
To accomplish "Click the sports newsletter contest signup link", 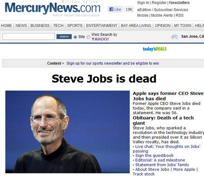I will (x=113, y=63).
